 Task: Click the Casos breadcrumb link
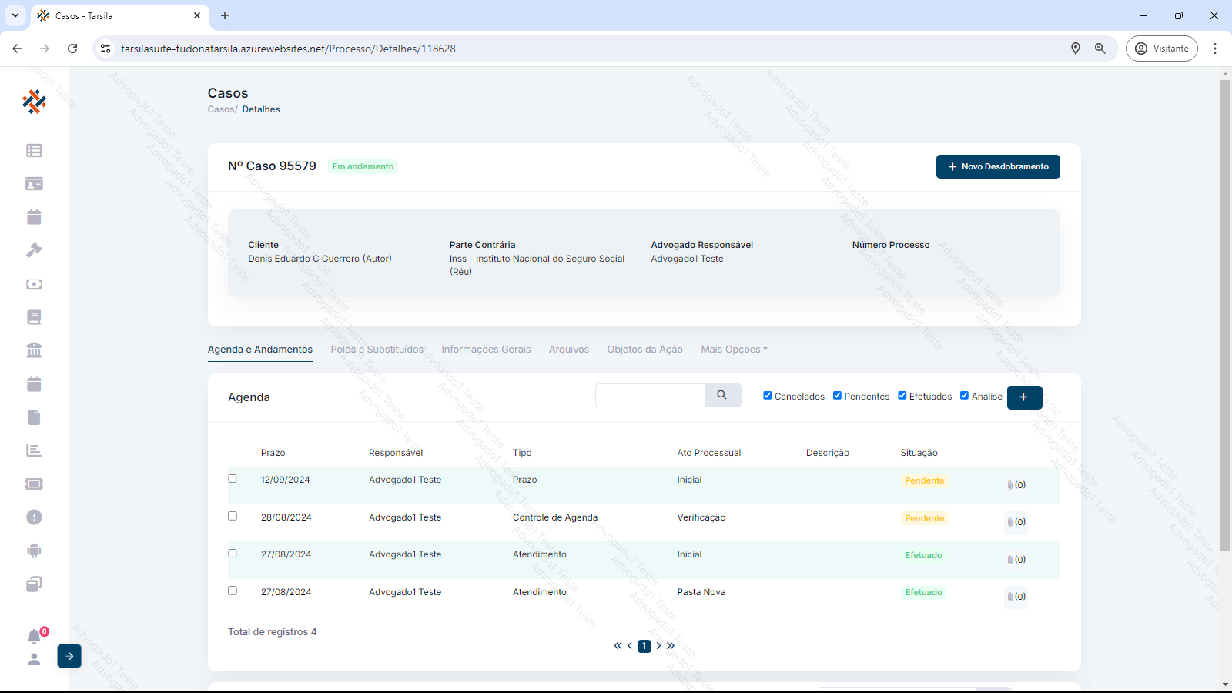[221, 109]
